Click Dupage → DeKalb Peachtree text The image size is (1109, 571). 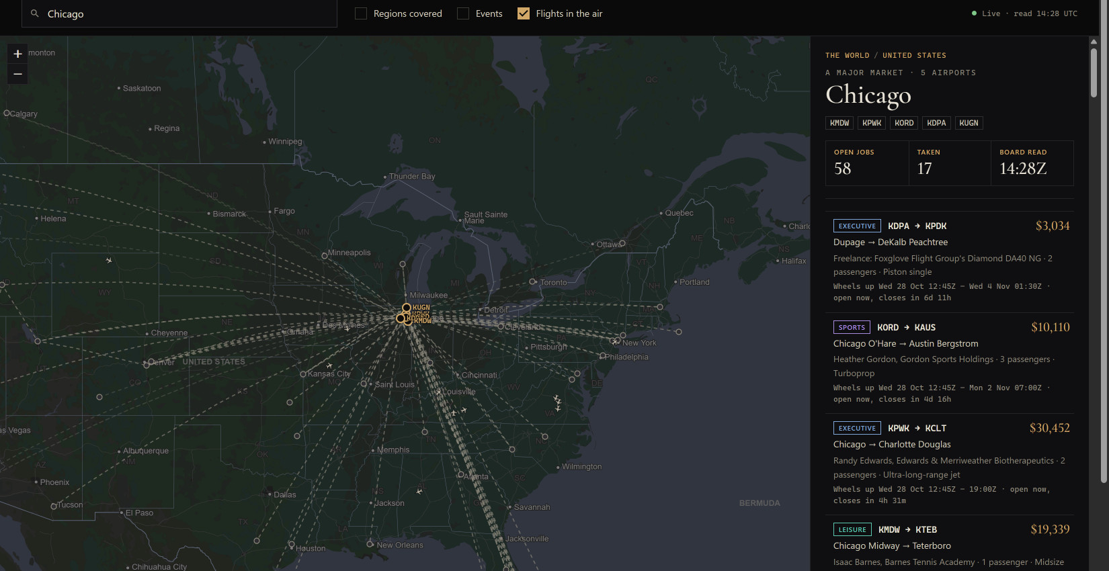pos(891,242)
